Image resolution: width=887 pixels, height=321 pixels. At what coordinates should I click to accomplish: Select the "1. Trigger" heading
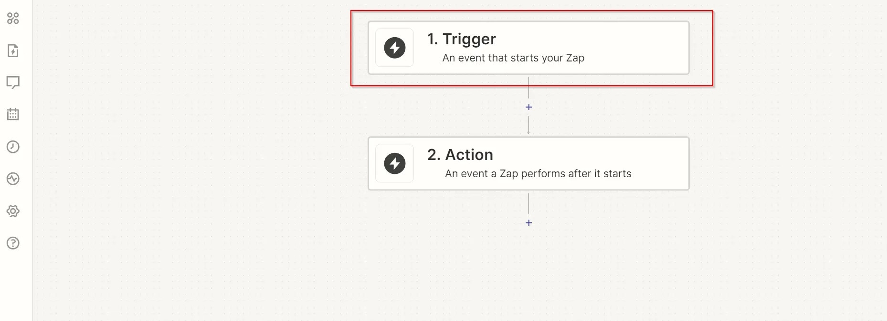click(x=461, y=39)
